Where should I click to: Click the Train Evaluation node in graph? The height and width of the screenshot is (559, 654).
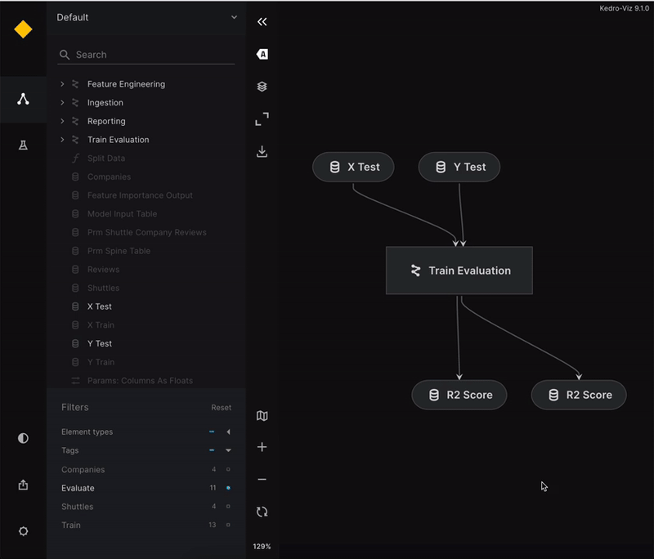pyautogui.click(x=459, y=271)
